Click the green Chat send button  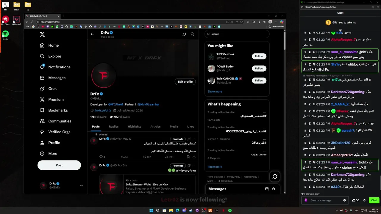click(x=374, y=200)
